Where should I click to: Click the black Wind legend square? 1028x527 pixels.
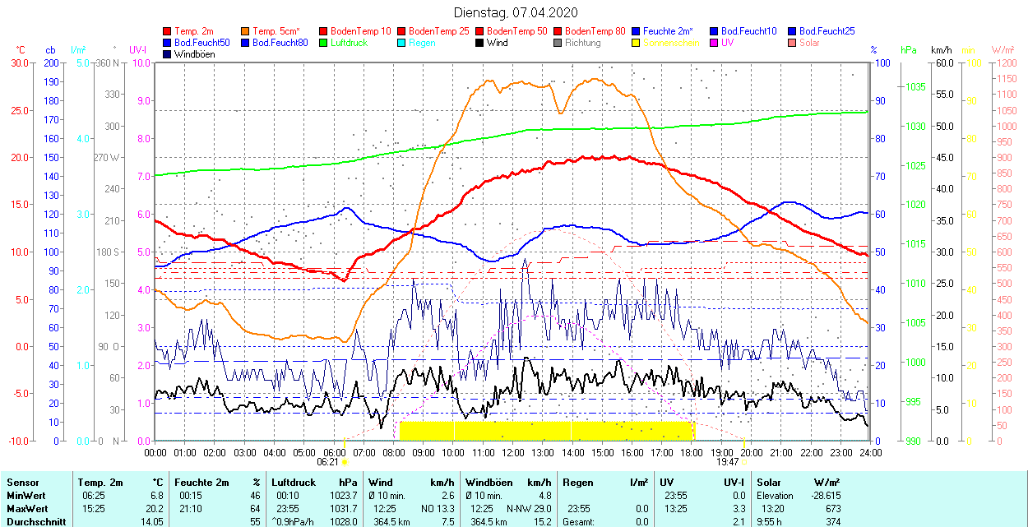click(480, 43)
